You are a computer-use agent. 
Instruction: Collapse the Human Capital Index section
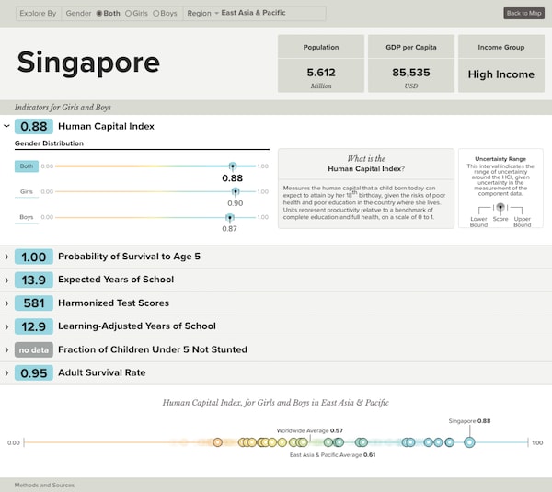(6, 126)
